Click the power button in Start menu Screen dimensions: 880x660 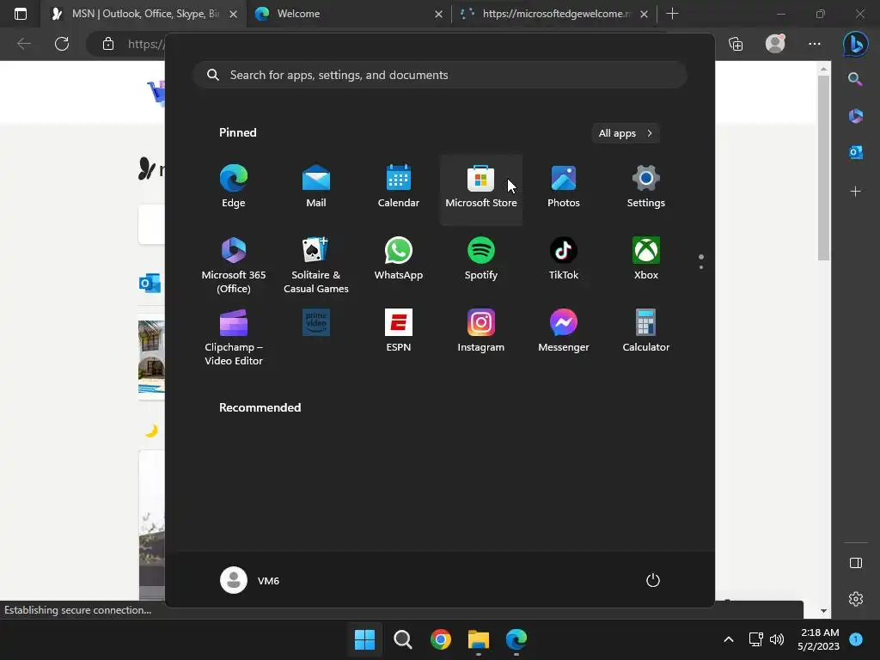(653, 580)
